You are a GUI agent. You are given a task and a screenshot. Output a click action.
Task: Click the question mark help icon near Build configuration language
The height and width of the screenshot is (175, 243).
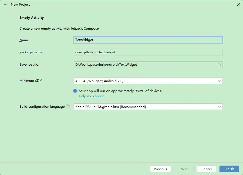pos(68,107)
